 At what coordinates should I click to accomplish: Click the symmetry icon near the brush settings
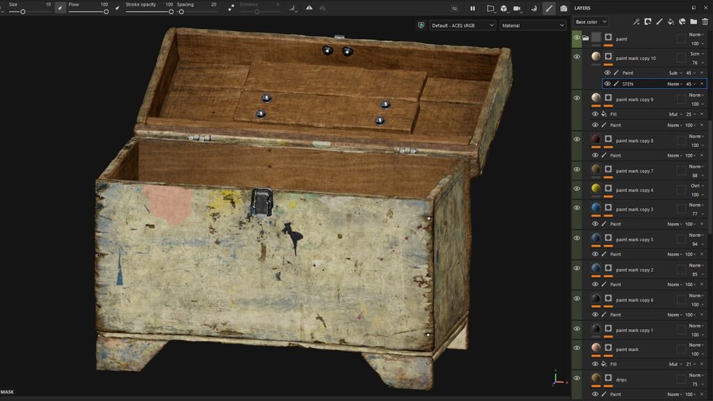tap(309, 9)
